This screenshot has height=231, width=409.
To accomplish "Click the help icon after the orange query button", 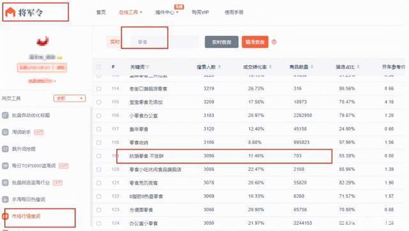I will [x=274, y=42].
